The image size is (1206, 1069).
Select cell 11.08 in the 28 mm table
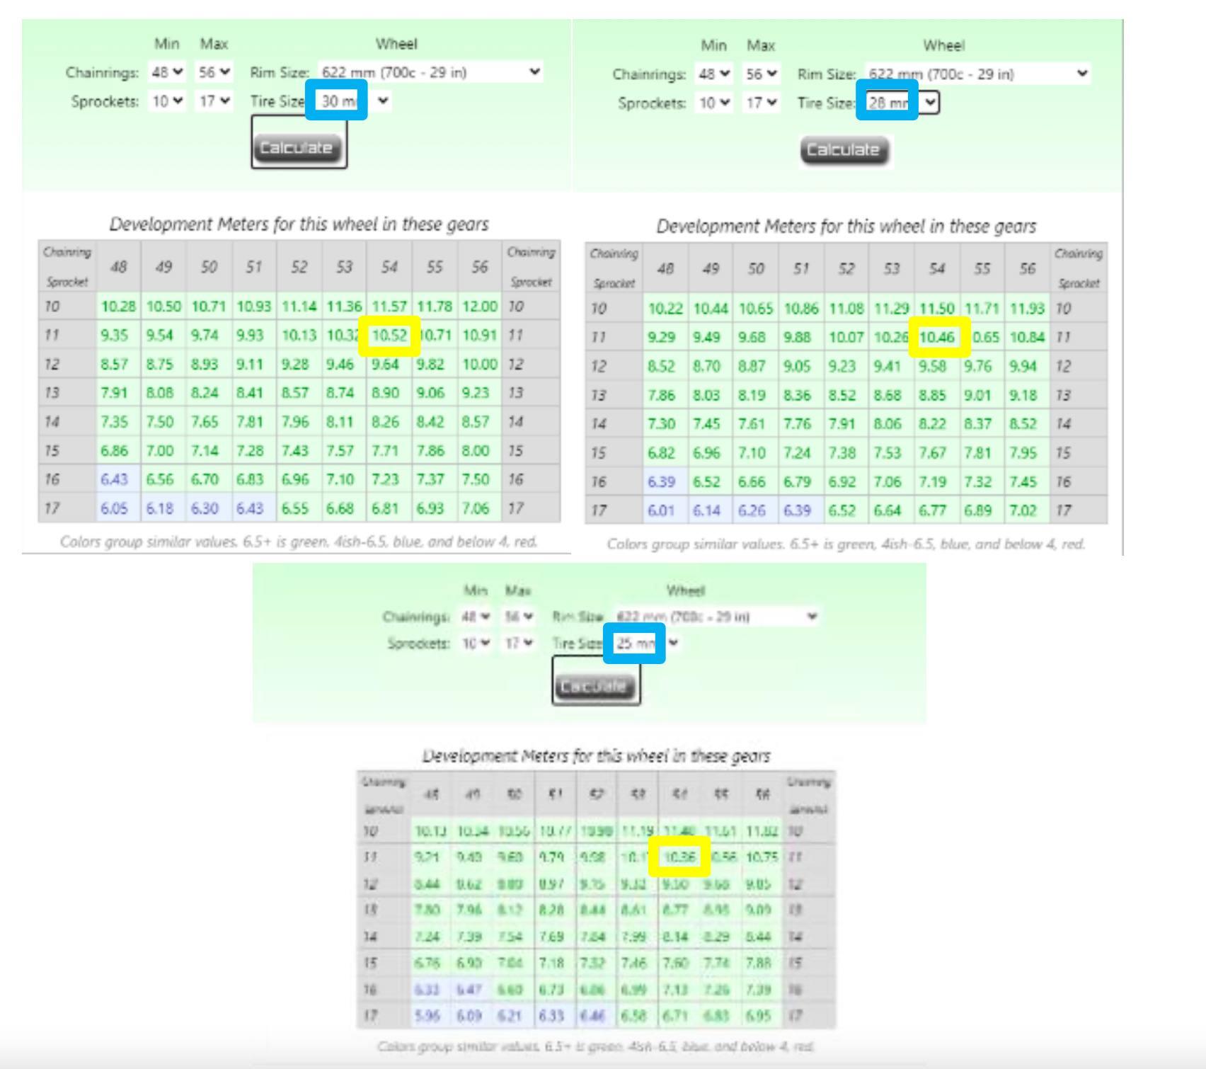[846, 309]
